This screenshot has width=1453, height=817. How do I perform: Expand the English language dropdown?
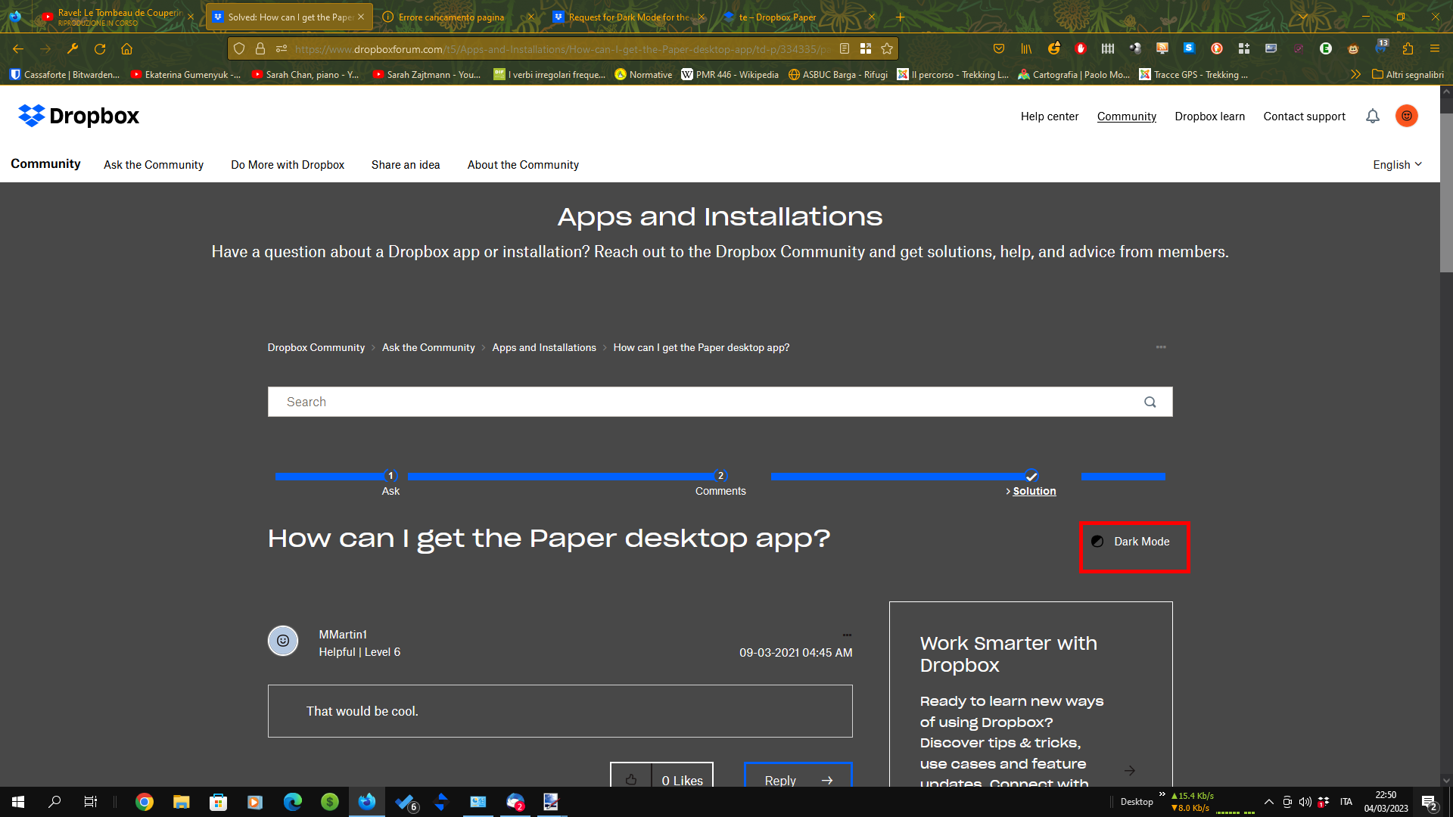pyautogui.click(x=1397, y=165)
